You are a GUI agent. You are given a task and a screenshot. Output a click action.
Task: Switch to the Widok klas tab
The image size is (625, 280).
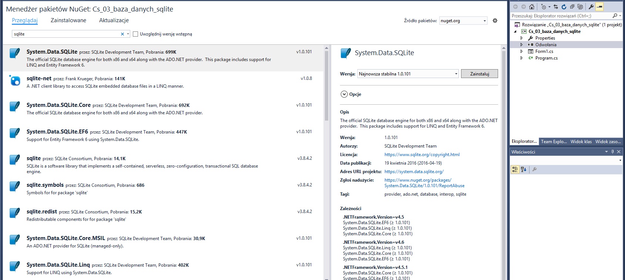pyautogui.click(x=581, y=142)
